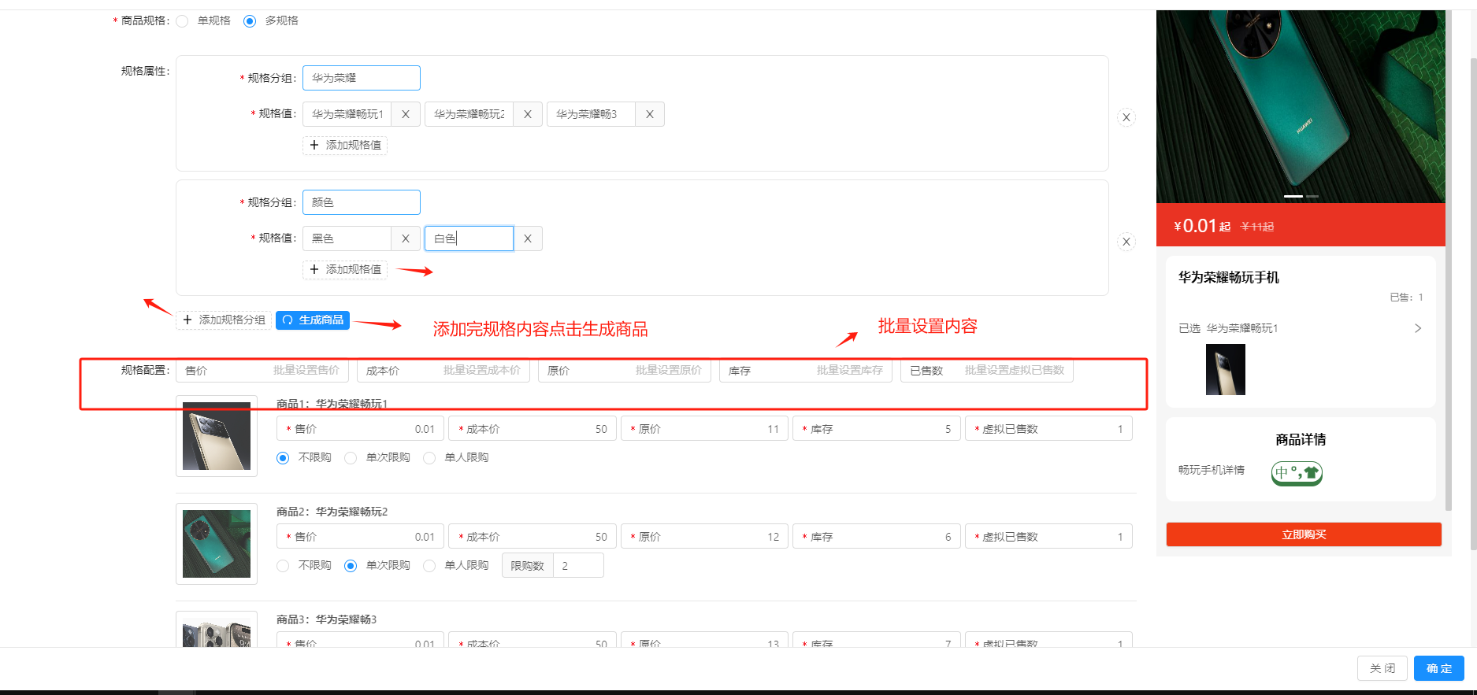Click 添加规格分组 to add spec group
Image resolution: width=1477 pixels, height=695 pixels.
[224, 320]
